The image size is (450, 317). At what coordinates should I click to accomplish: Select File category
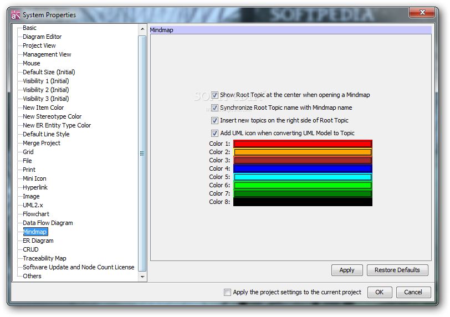[x=27, y=161]
